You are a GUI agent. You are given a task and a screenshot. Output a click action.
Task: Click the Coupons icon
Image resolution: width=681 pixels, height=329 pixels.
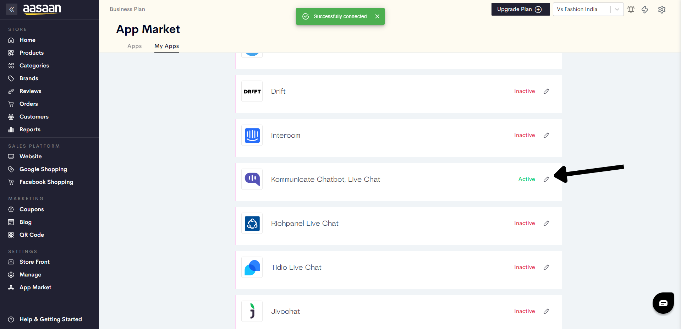tap(11, 209)
